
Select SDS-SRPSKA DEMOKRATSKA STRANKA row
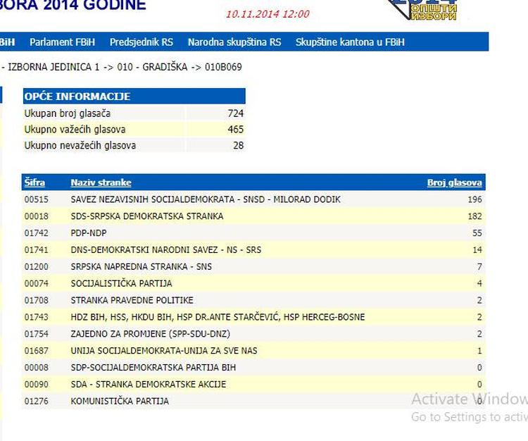click(x=253, y=216)
